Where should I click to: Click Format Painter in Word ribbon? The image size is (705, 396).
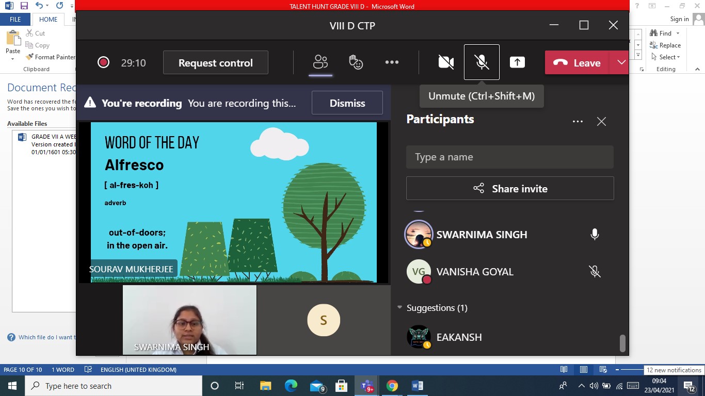tap(50, 57)
